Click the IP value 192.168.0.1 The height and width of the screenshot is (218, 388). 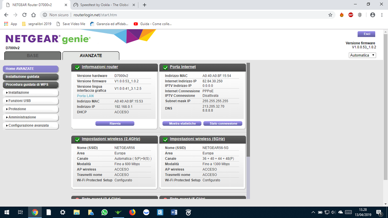[123, 107]
